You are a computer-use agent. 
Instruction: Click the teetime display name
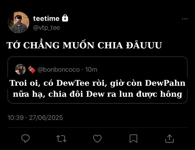pos(46,19)
